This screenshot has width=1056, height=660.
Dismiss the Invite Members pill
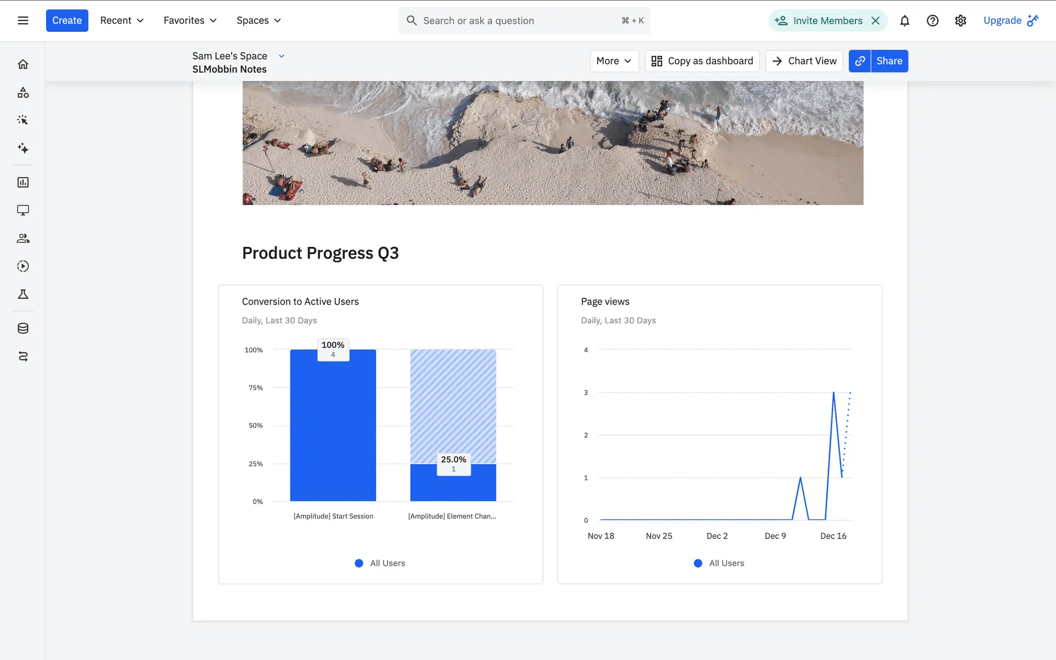click(x=876, y=20)
